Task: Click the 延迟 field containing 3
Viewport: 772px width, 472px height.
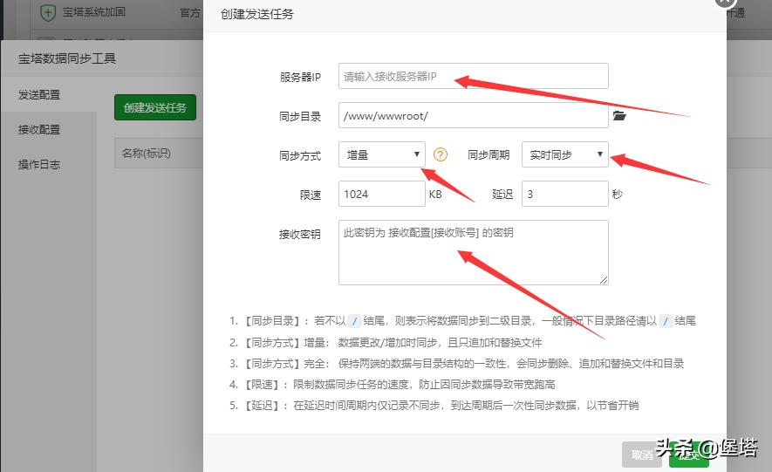Action: click(564, 194)
